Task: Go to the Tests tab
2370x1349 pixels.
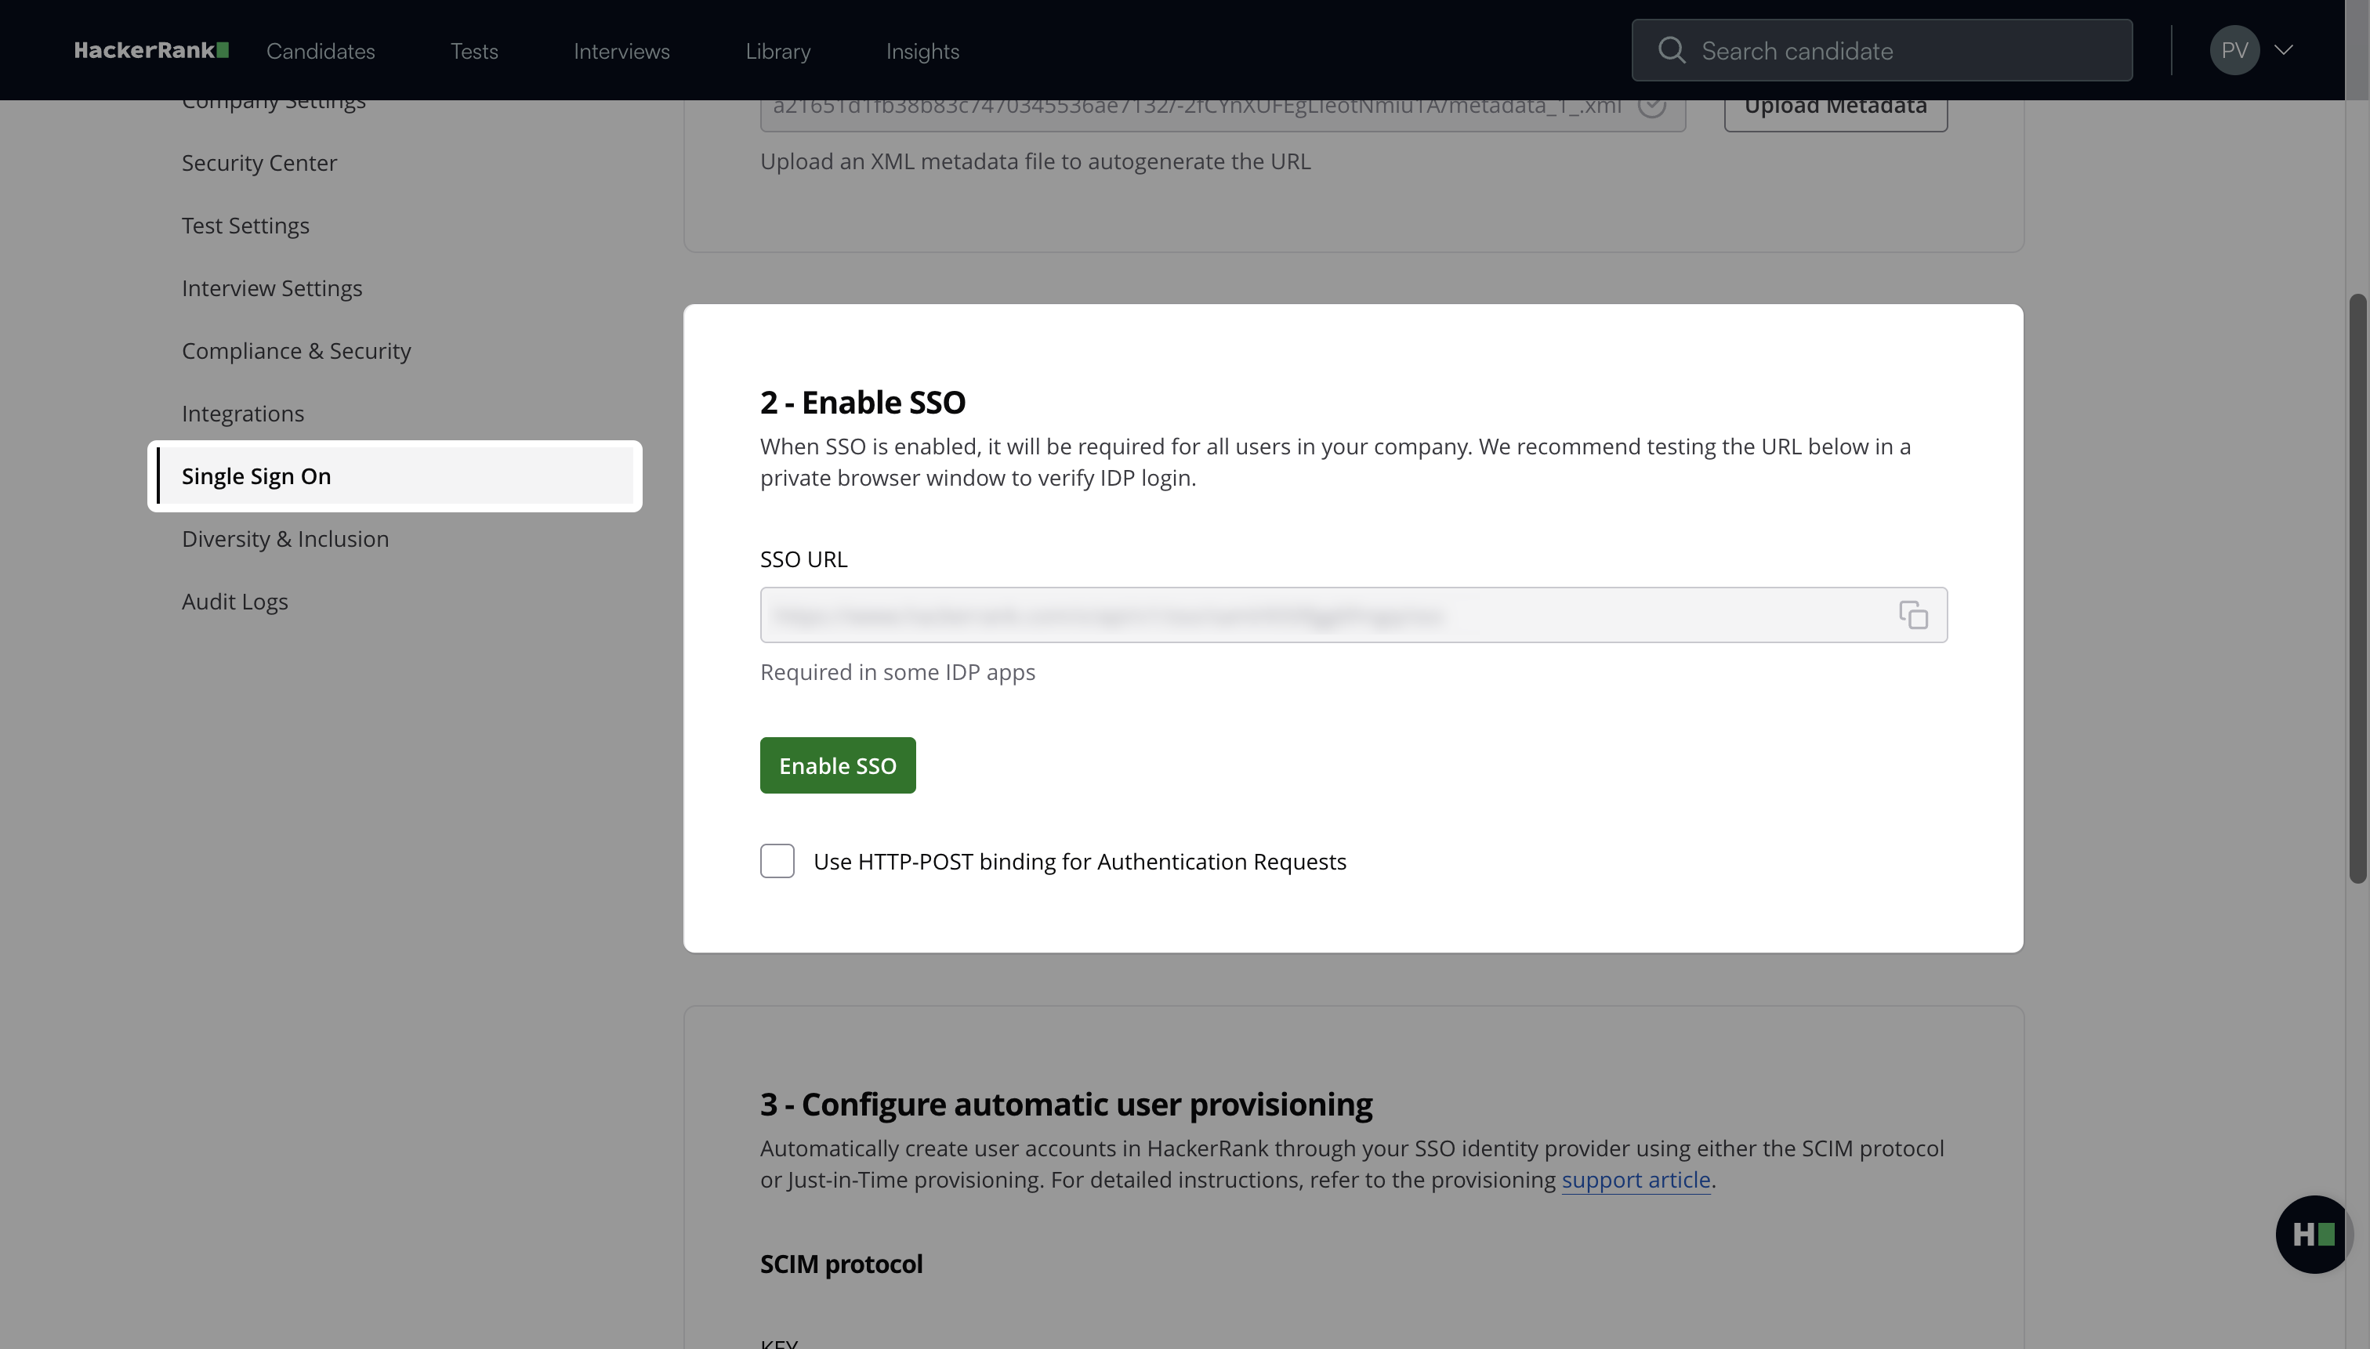Action: click(x=473, y=51)
